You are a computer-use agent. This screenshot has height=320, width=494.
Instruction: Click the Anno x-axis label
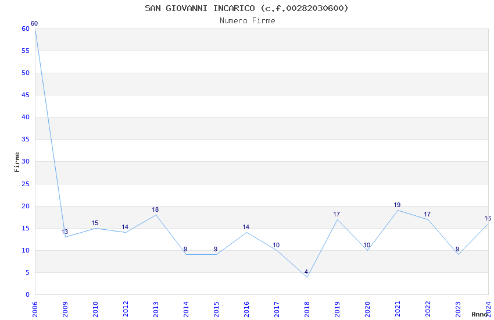479,314
